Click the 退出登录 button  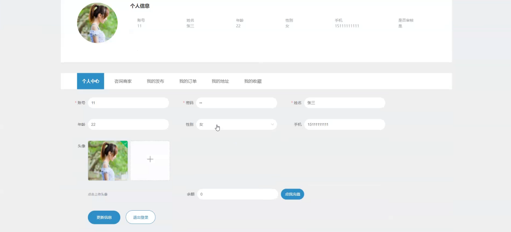[x=140, y=217]
